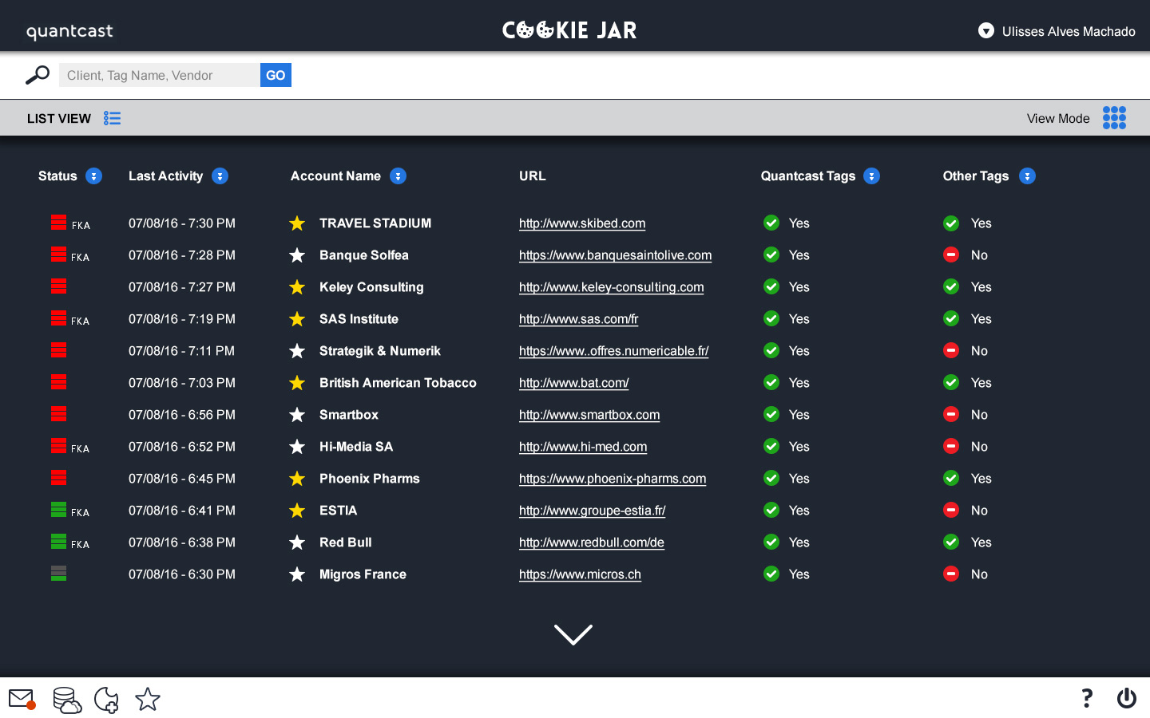Image resolution: width=1150 pixels, height=718 pixels.
Task: Open the database cloud icon
Action: pyautogui.click(x=67, y=700)
